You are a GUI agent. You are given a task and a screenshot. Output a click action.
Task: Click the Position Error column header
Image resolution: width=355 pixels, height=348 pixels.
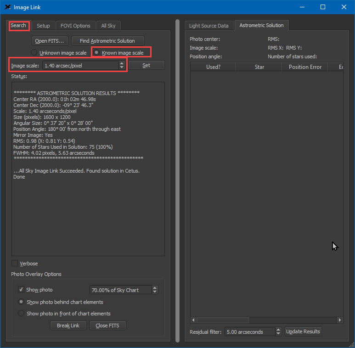305,67
